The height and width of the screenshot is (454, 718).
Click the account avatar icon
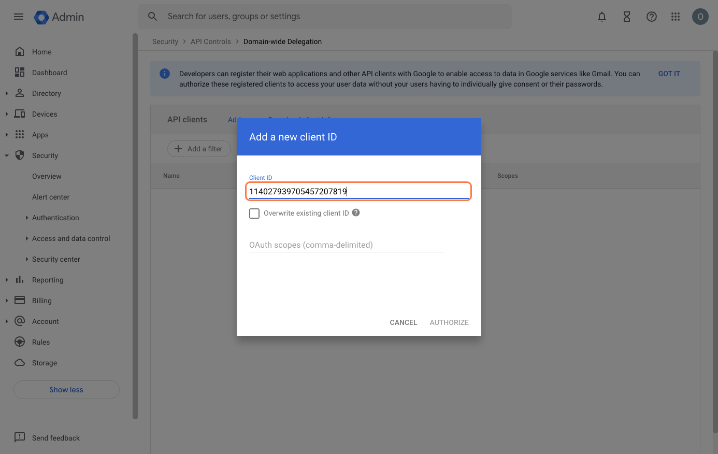pyautogui.click(x=700, y=17)
